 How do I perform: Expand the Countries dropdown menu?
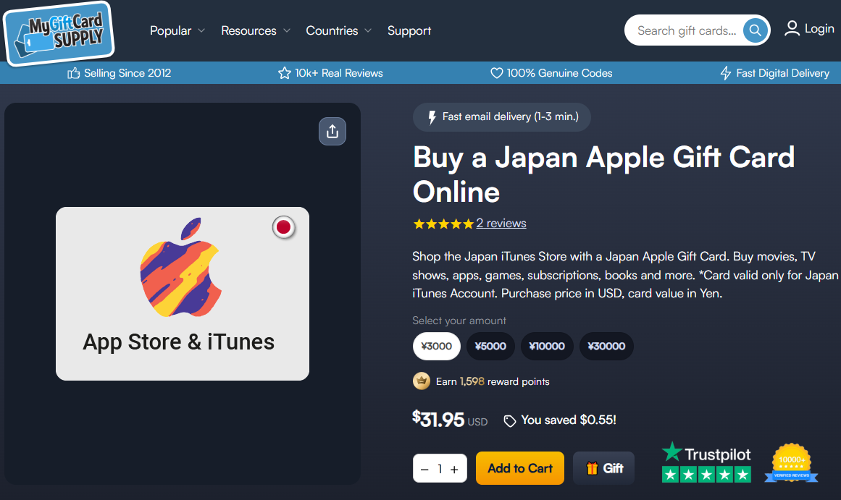[338, 30]
